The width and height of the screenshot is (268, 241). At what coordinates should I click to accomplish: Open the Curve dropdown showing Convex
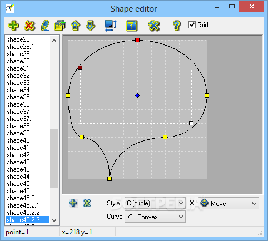pyautogui.click(x=155, y=217)
